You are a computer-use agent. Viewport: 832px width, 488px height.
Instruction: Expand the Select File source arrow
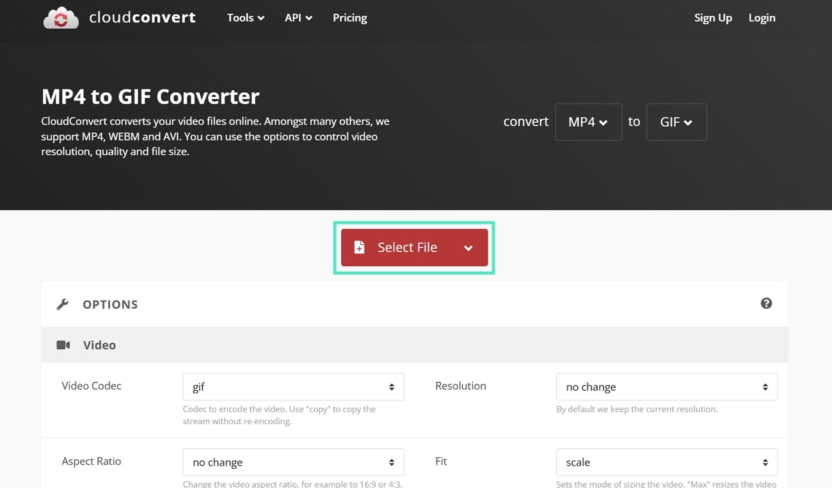[468, 248]
